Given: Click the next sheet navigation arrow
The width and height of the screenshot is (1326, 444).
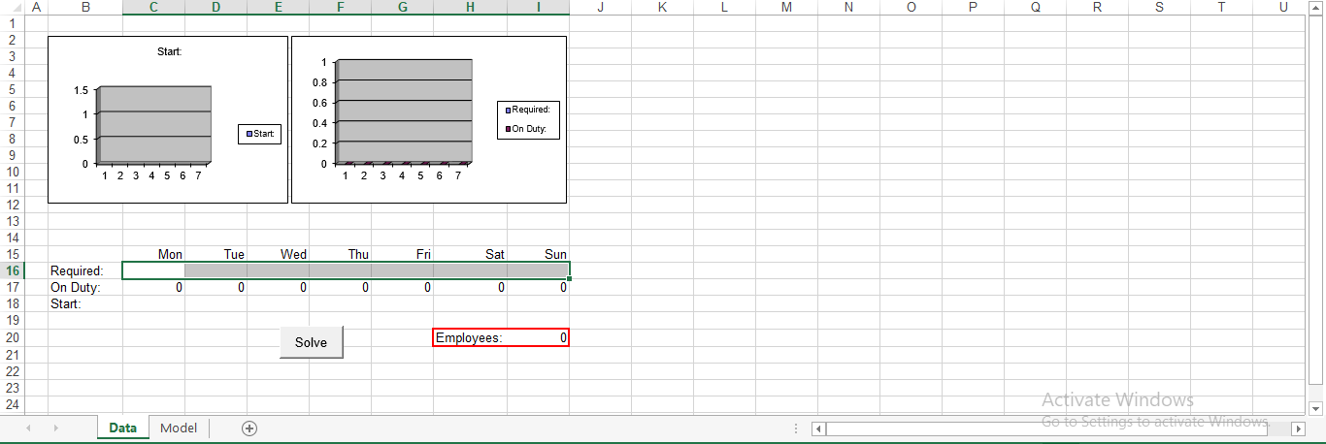Looking at the screenshot, I should 55,428.
